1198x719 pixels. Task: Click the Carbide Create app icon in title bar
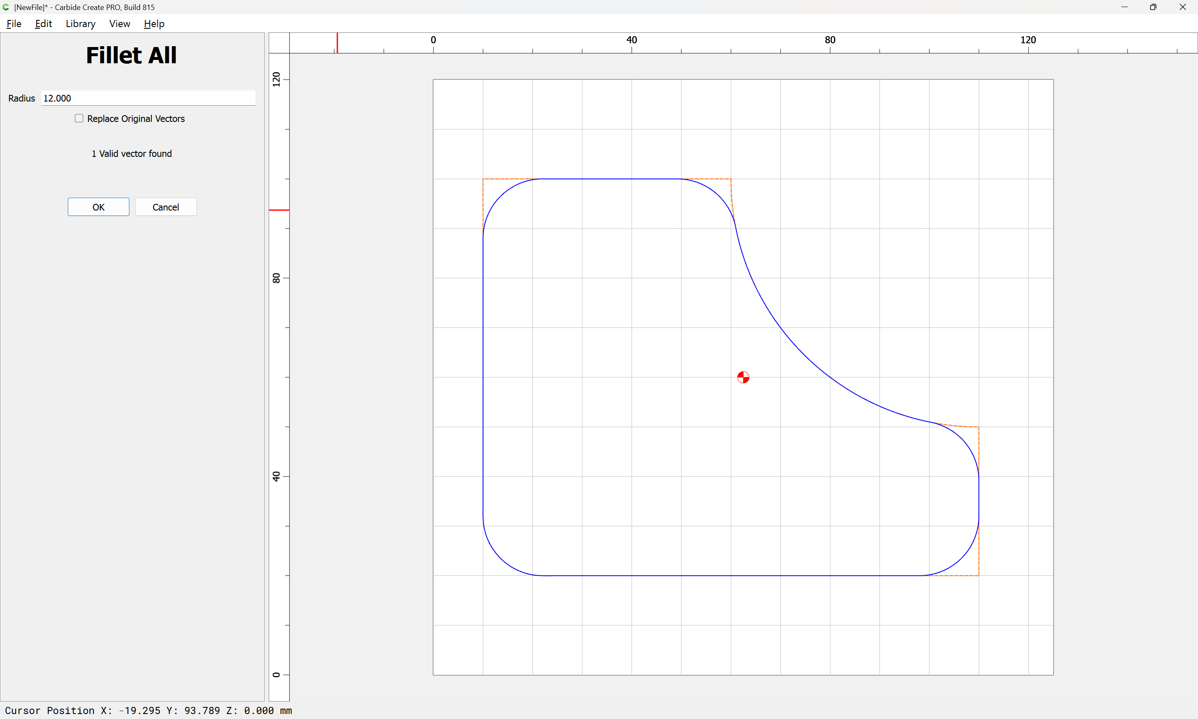pyautogui.click(x=6, y=7)
